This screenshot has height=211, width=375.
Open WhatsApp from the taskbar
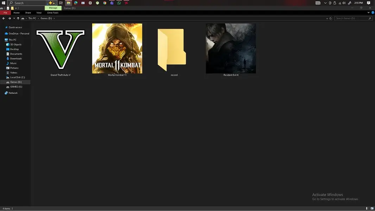click(119, 3)
